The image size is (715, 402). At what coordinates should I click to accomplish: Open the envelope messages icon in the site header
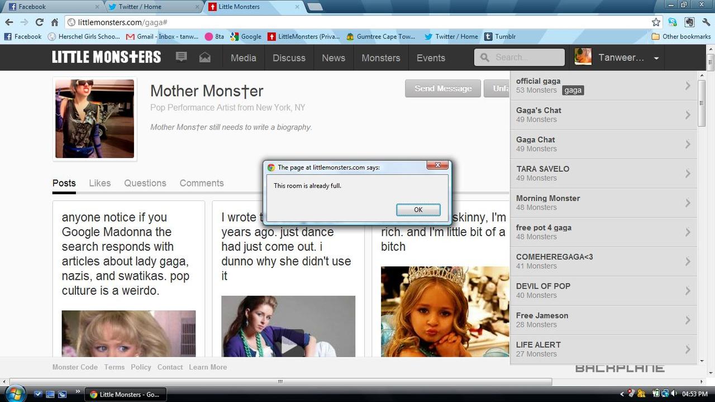point(205,57)
